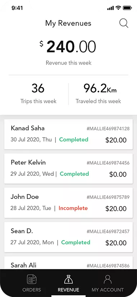This screenshot has height=297, width=137.
Task: Check the battery icon in status bar
Action: pyautogui.click(x=127, y=8)
